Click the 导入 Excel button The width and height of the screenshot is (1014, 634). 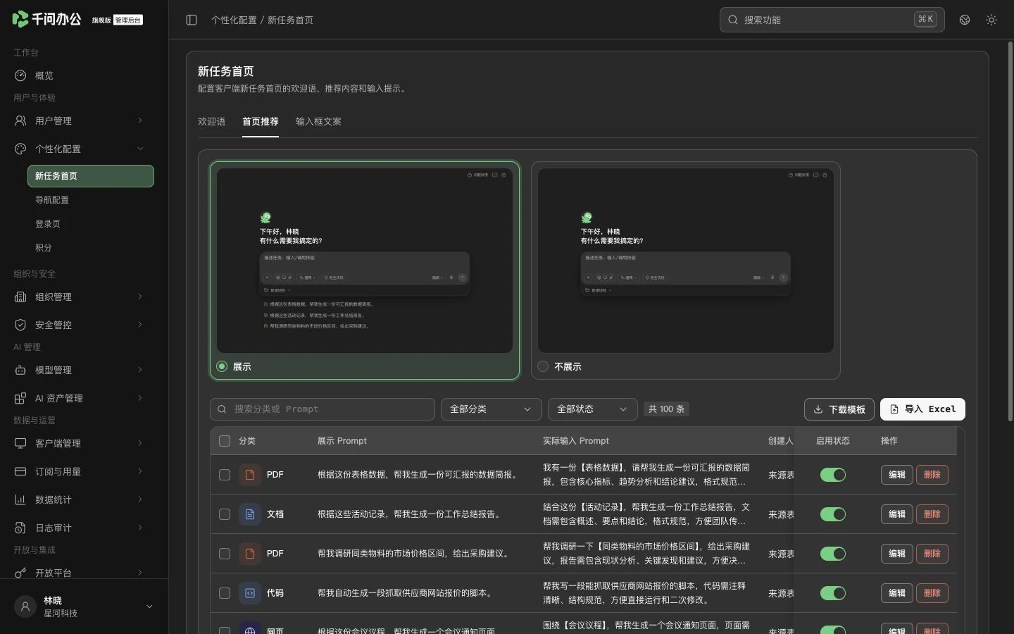(x=922, y=409)
